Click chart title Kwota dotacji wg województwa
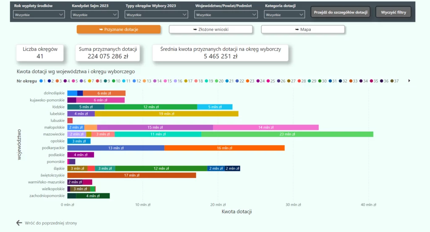Image resolution: width=430 pixels, height=232 pixels. 76,71
